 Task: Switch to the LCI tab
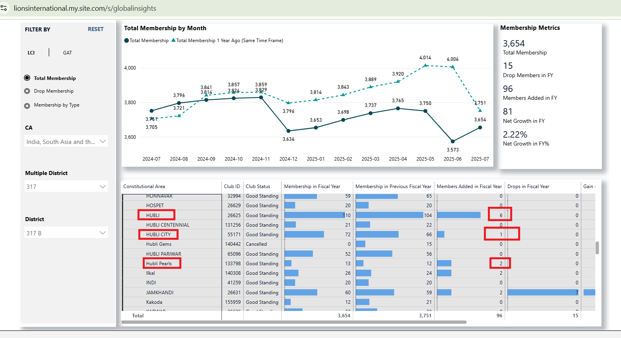31,53
